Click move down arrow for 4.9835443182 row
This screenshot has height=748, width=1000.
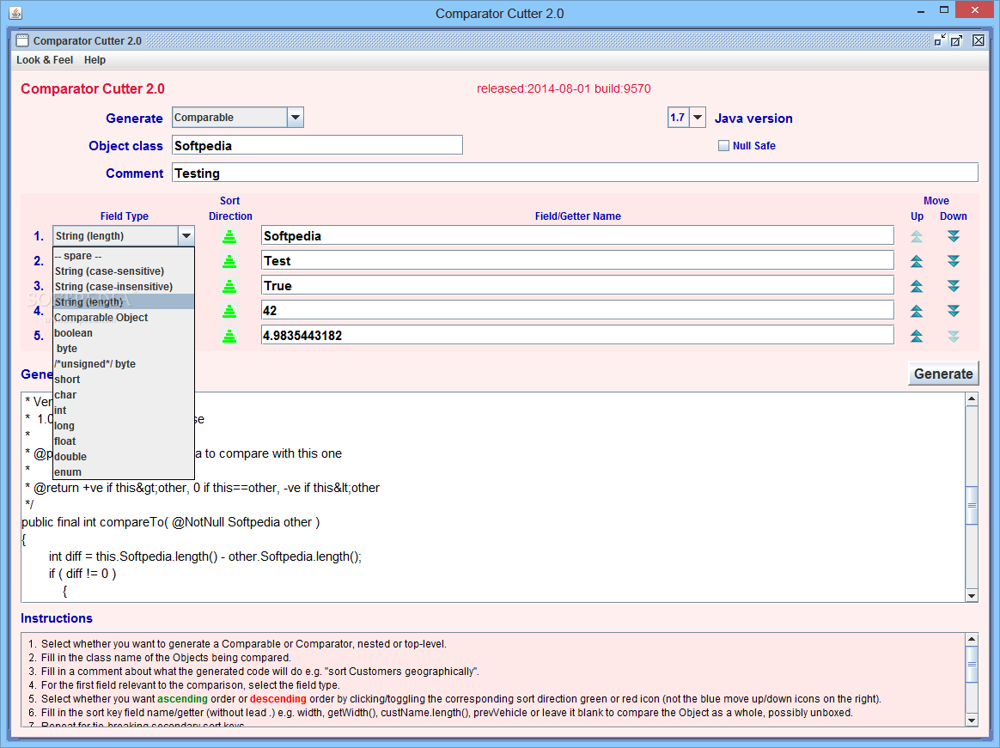[954, 336]
